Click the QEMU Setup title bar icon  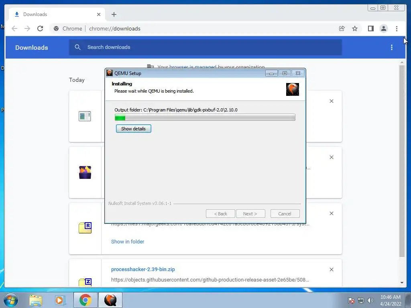pos(110,73)
